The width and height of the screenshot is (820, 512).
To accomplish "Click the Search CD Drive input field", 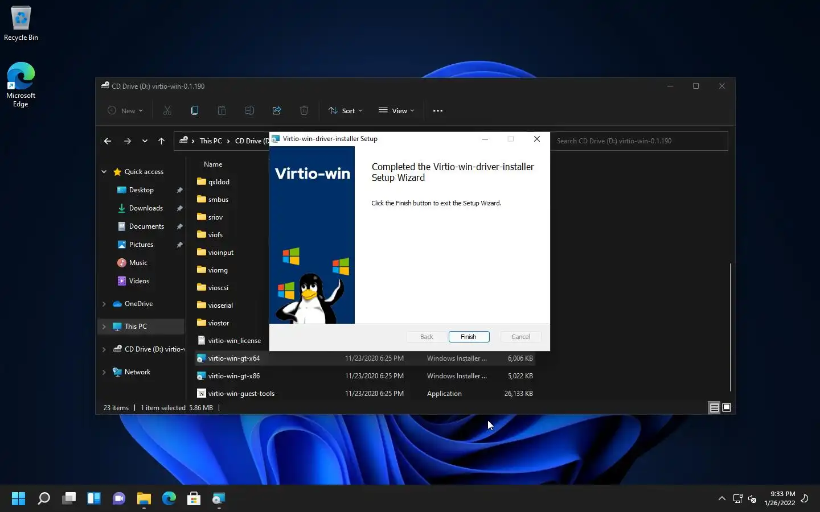I will tap(639, 141).
